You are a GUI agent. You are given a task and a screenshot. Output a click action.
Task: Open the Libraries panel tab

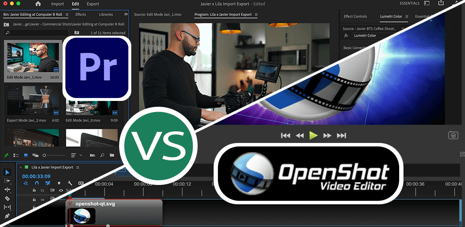[106, 14]
